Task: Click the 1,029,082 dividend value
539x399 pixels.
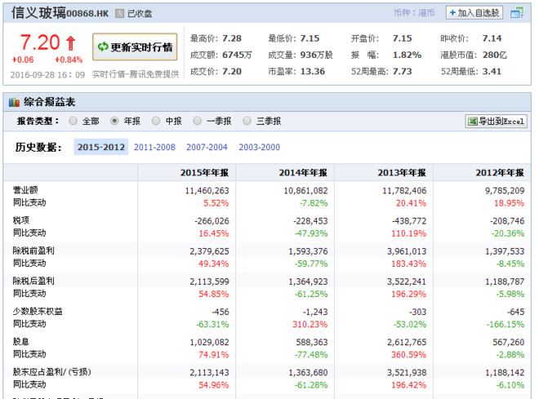Action: pos(209,342)
